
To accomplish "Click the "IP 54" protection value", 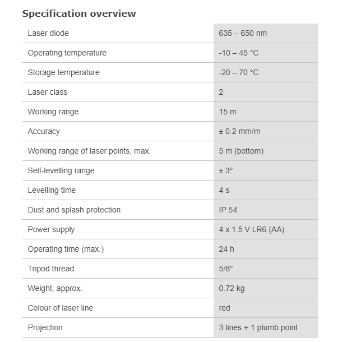I will coord(228,210).
